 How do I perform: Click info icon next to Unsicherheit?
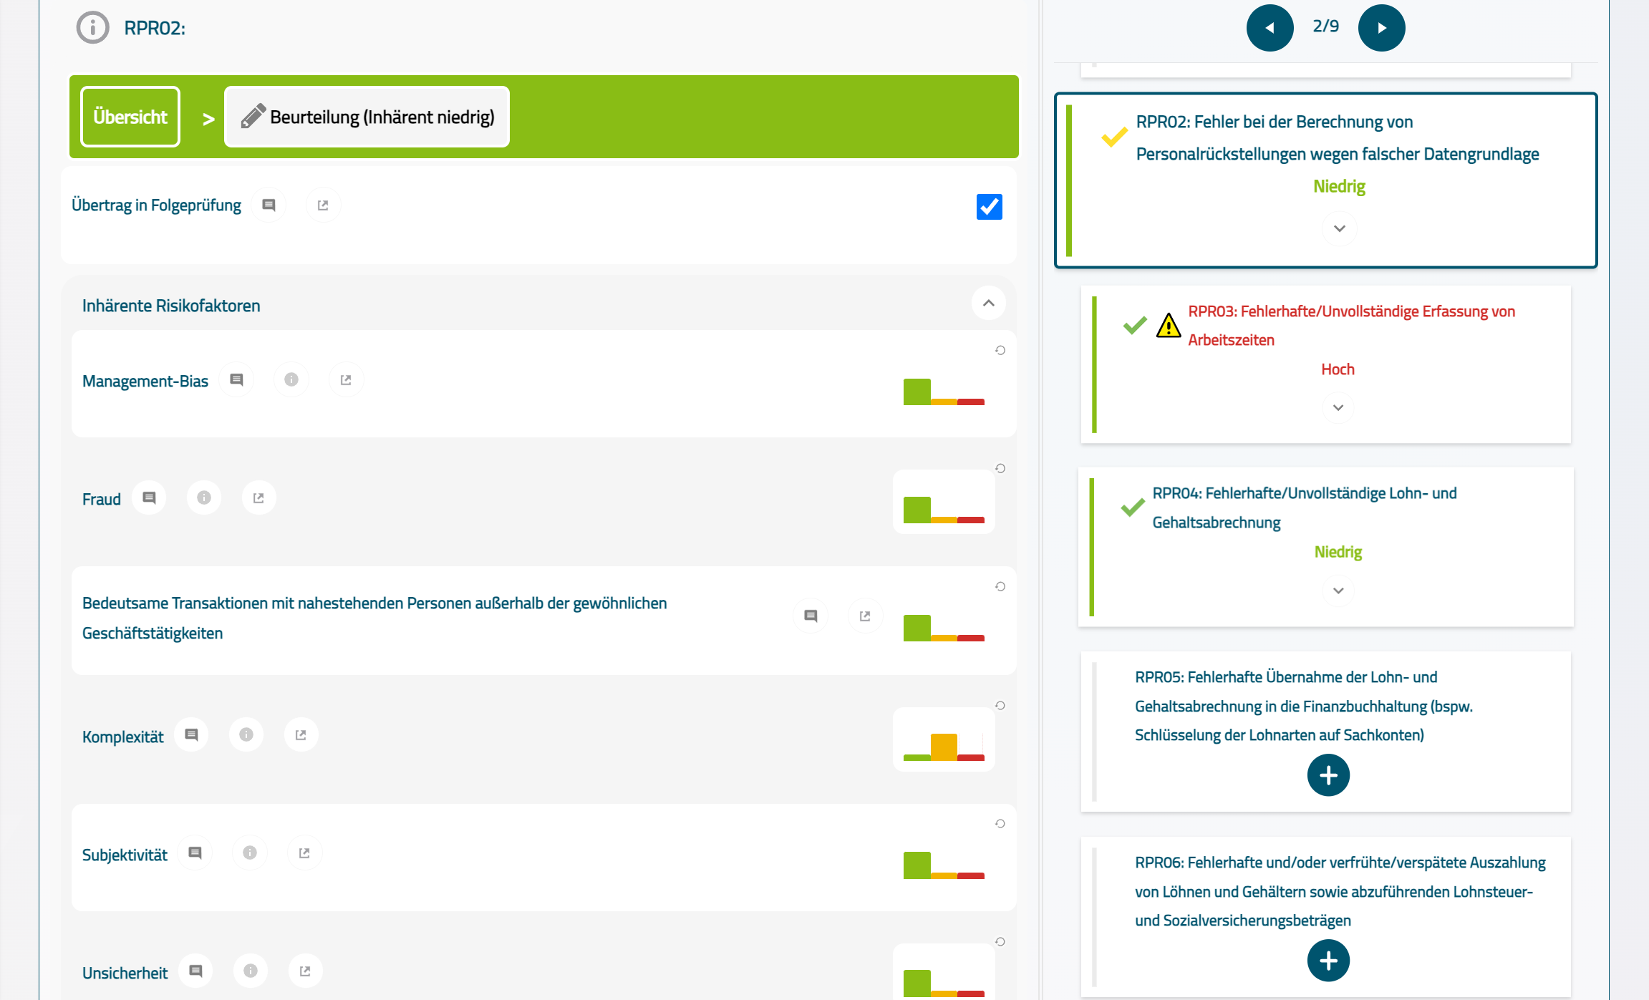251,971
